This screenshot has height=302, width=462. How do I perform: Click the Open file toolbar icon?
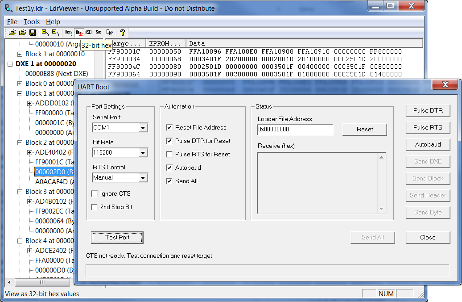pyautogui.click(x=12, y=33)
